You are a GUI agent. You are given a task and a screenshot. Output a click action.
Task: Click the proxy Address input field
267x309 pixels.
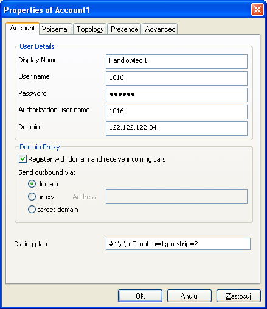pyautogui.click(x=176, y=196)
